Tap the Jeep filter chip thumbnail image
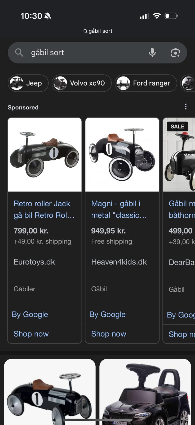The image size is (195, 425). click(x=16, y=83)
